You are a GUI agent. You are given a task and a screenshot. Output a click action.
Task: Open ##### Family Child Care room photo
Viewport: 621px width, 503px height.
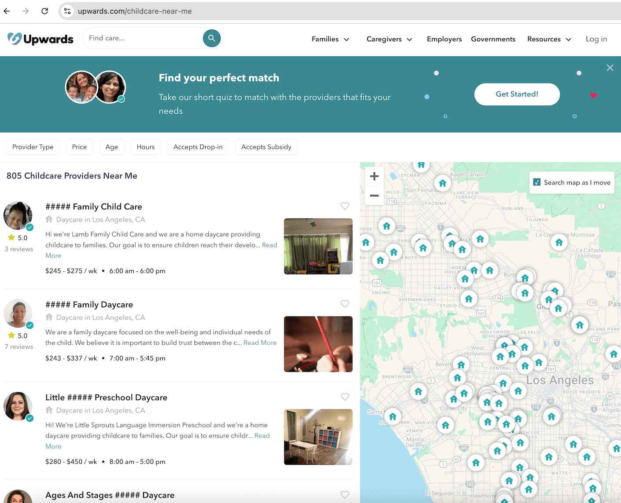pos(318,246)
